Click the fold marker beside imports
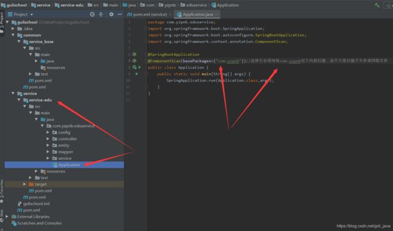 [x=146, y=28]
